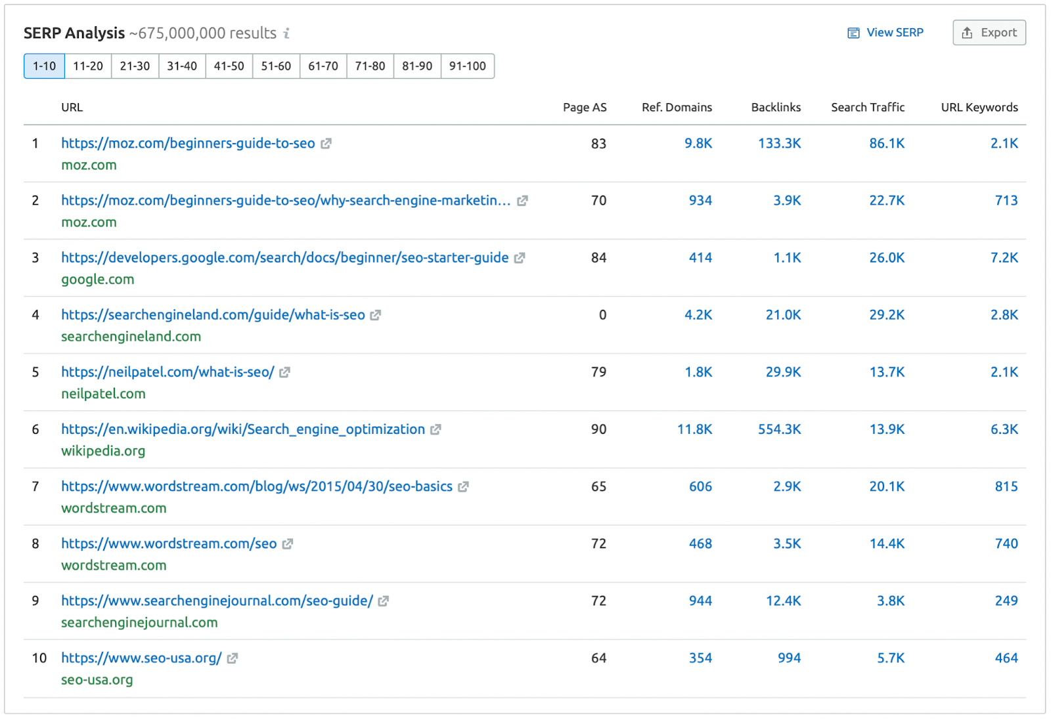Open the Wikipedia Search_engine_optimization URL link

tap(243, 429)
